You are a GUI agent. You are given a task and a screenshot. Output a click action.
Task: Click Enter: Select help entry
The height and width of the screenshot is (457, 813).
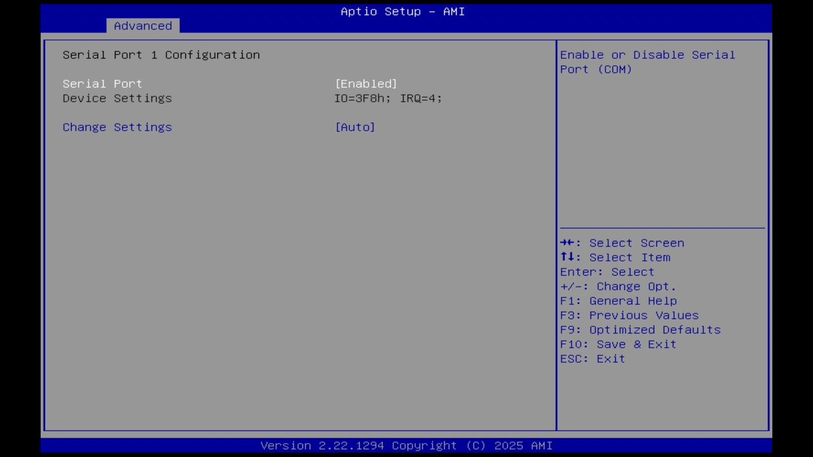[607, 272]
